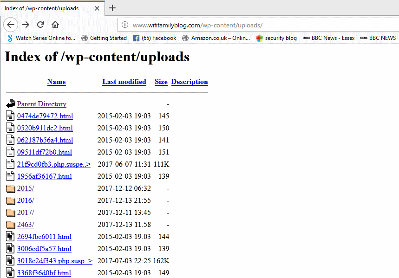Click file icon beside 0520b911dc2.html
The image size is (399, 278).
[10, 128]
